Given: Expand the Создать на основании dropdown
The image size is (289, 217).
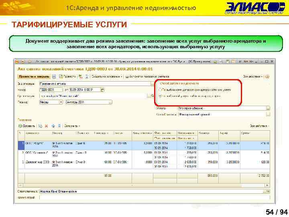Looking at the screenshot, I should tap(107, 76).
